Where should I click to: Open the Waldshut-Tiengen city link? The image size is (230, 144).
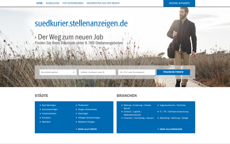coord(86,122)
